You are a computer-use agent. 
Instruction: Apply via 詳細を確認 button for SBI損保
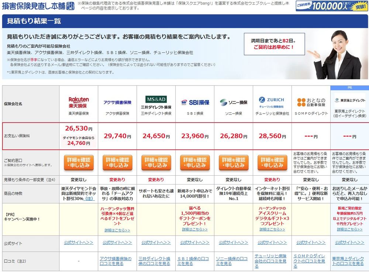[x=195, y=163]
